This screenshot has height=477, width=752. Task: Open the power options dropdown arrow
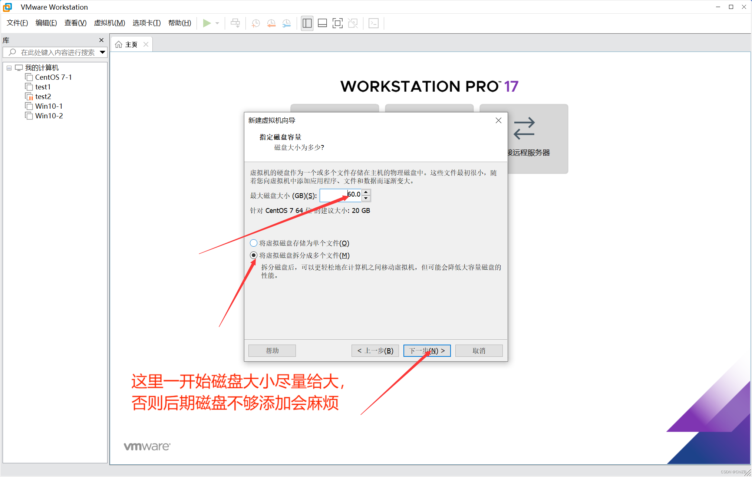[217, 23]
